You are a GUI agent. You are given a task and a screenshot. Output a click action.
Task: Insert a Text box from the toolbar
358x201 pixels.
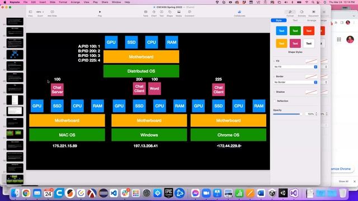click(162, 12)
